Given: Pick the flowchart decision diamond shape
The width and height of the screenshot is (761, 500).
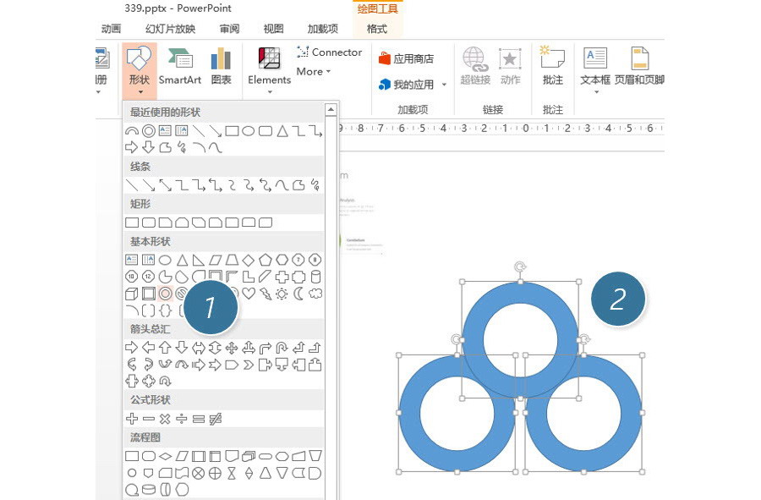Looking at the screenshot, I should pos(165,456).
